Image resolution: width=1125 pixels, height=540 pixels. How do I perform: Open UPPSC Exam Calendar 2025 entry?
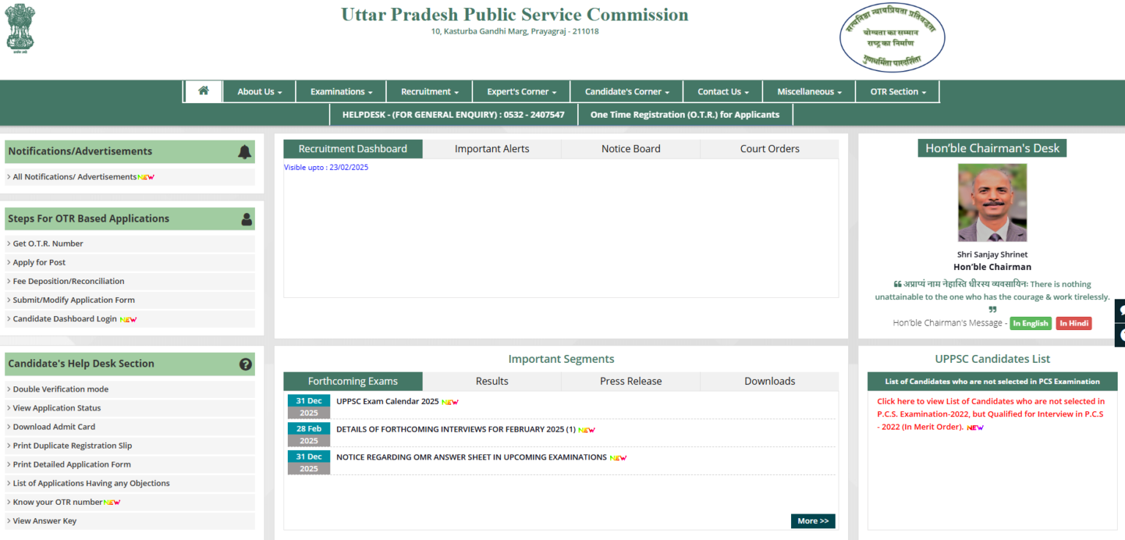(x=387, y=401)
